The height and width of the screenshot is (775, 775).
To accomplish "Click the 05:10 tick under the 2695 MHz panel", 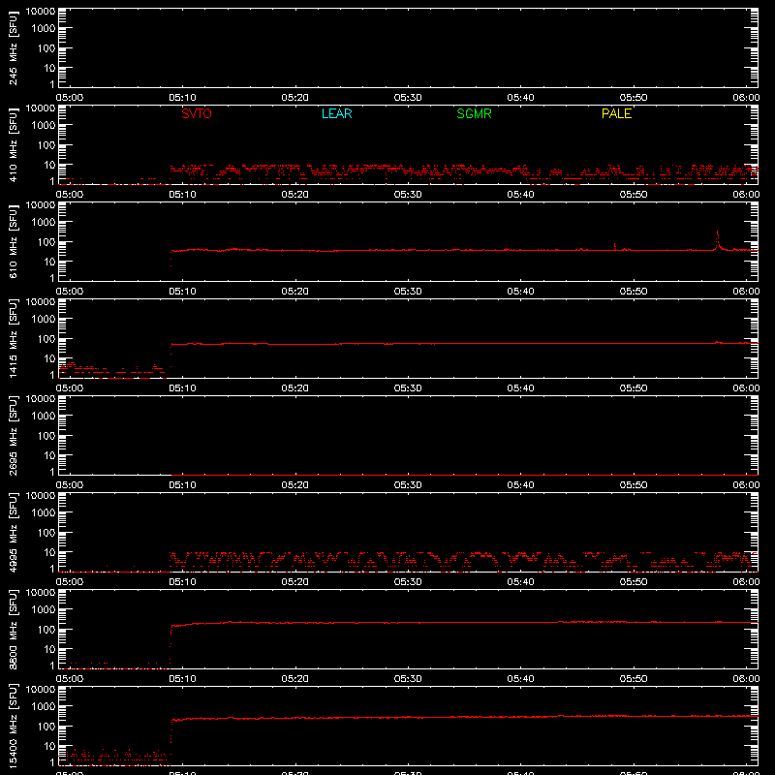I will [x=182, y=485].
